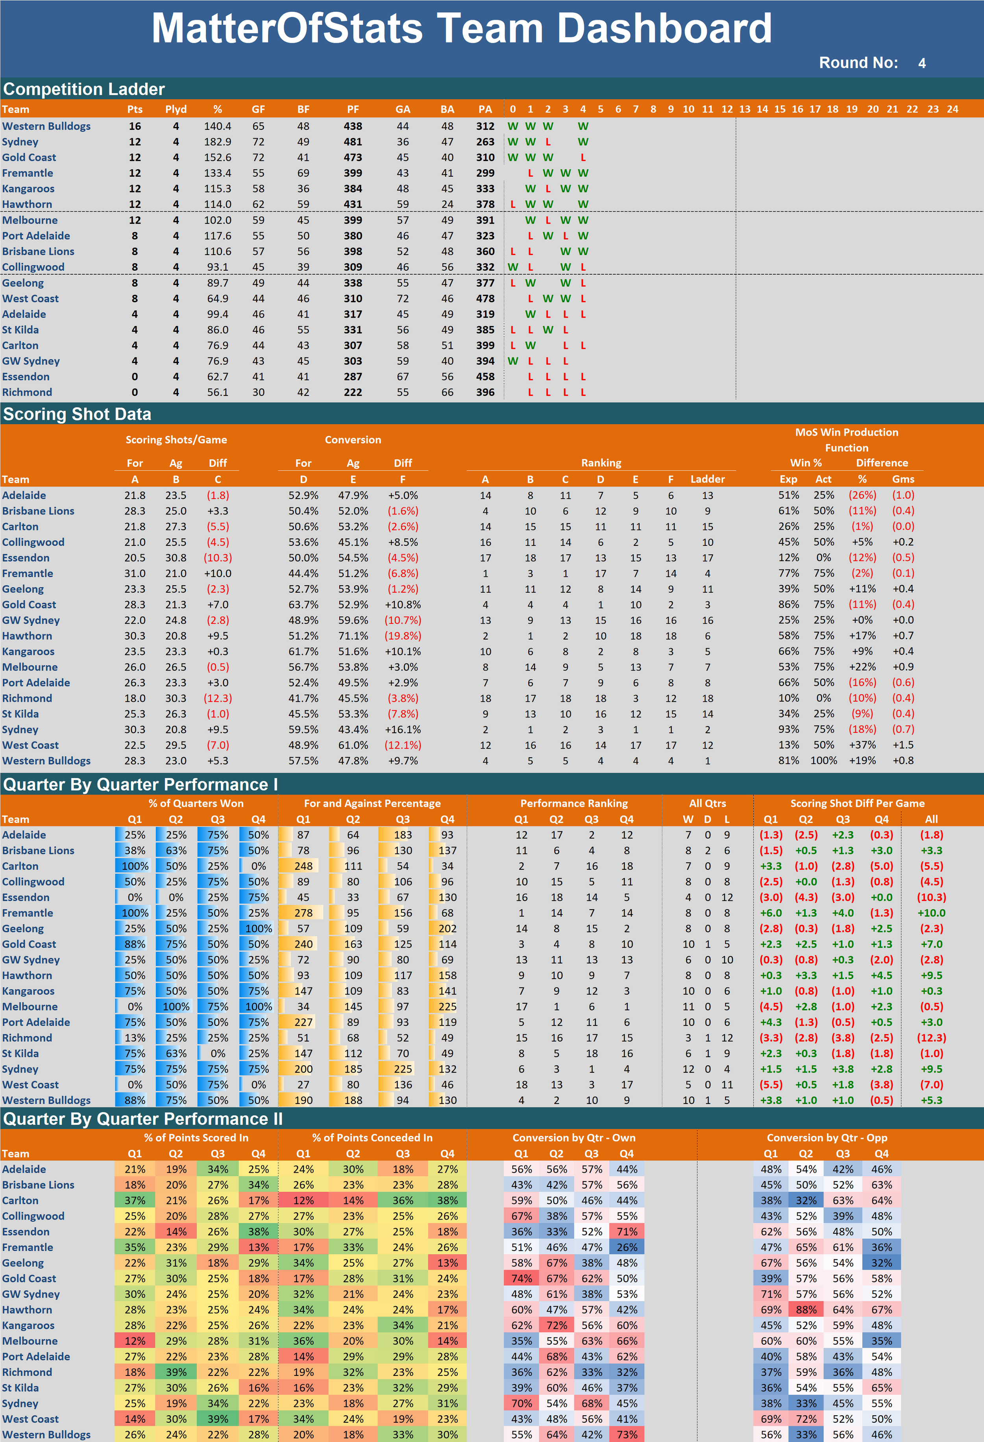Viewport: 984px width, 1442px height.
Task: Click Richmond's ladder percentage 56.1
Action: [x=217, y=392]
